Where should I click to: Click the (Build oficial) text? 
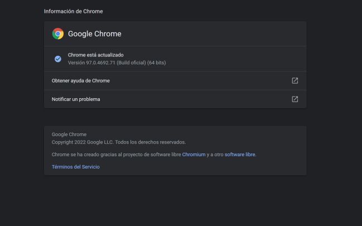tap(131, 62)
